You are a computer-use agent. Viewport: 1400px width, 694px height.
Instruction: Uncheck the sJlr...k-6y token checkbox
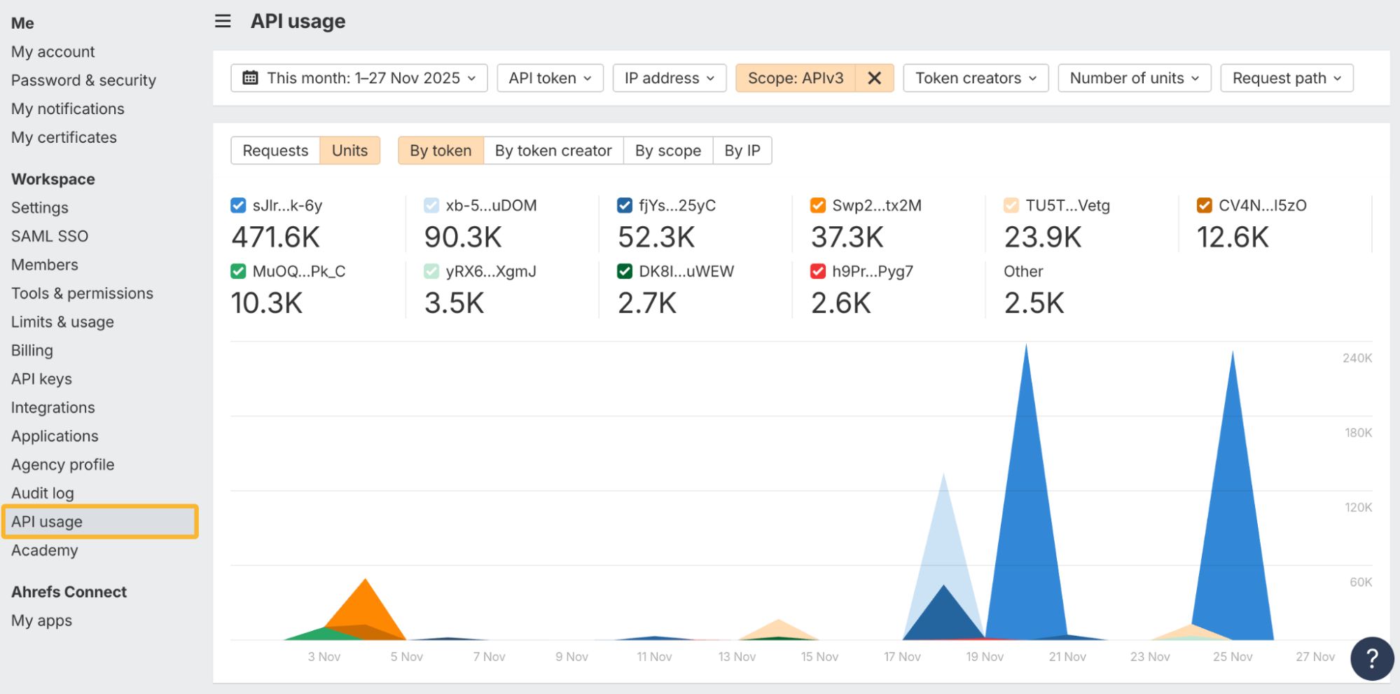[238, 205]
